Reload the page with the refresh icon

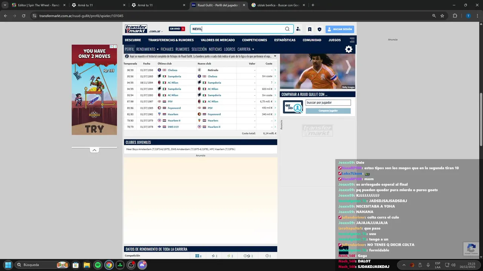click(23, 16)
